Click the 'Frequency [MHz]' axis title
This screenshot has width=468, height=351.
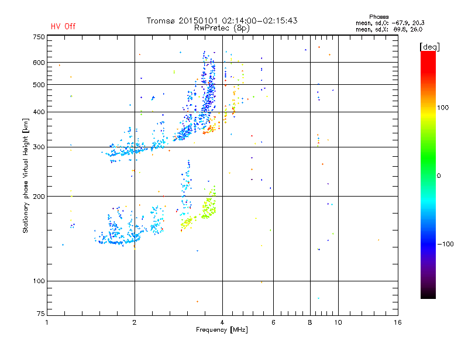coord(222,330)
